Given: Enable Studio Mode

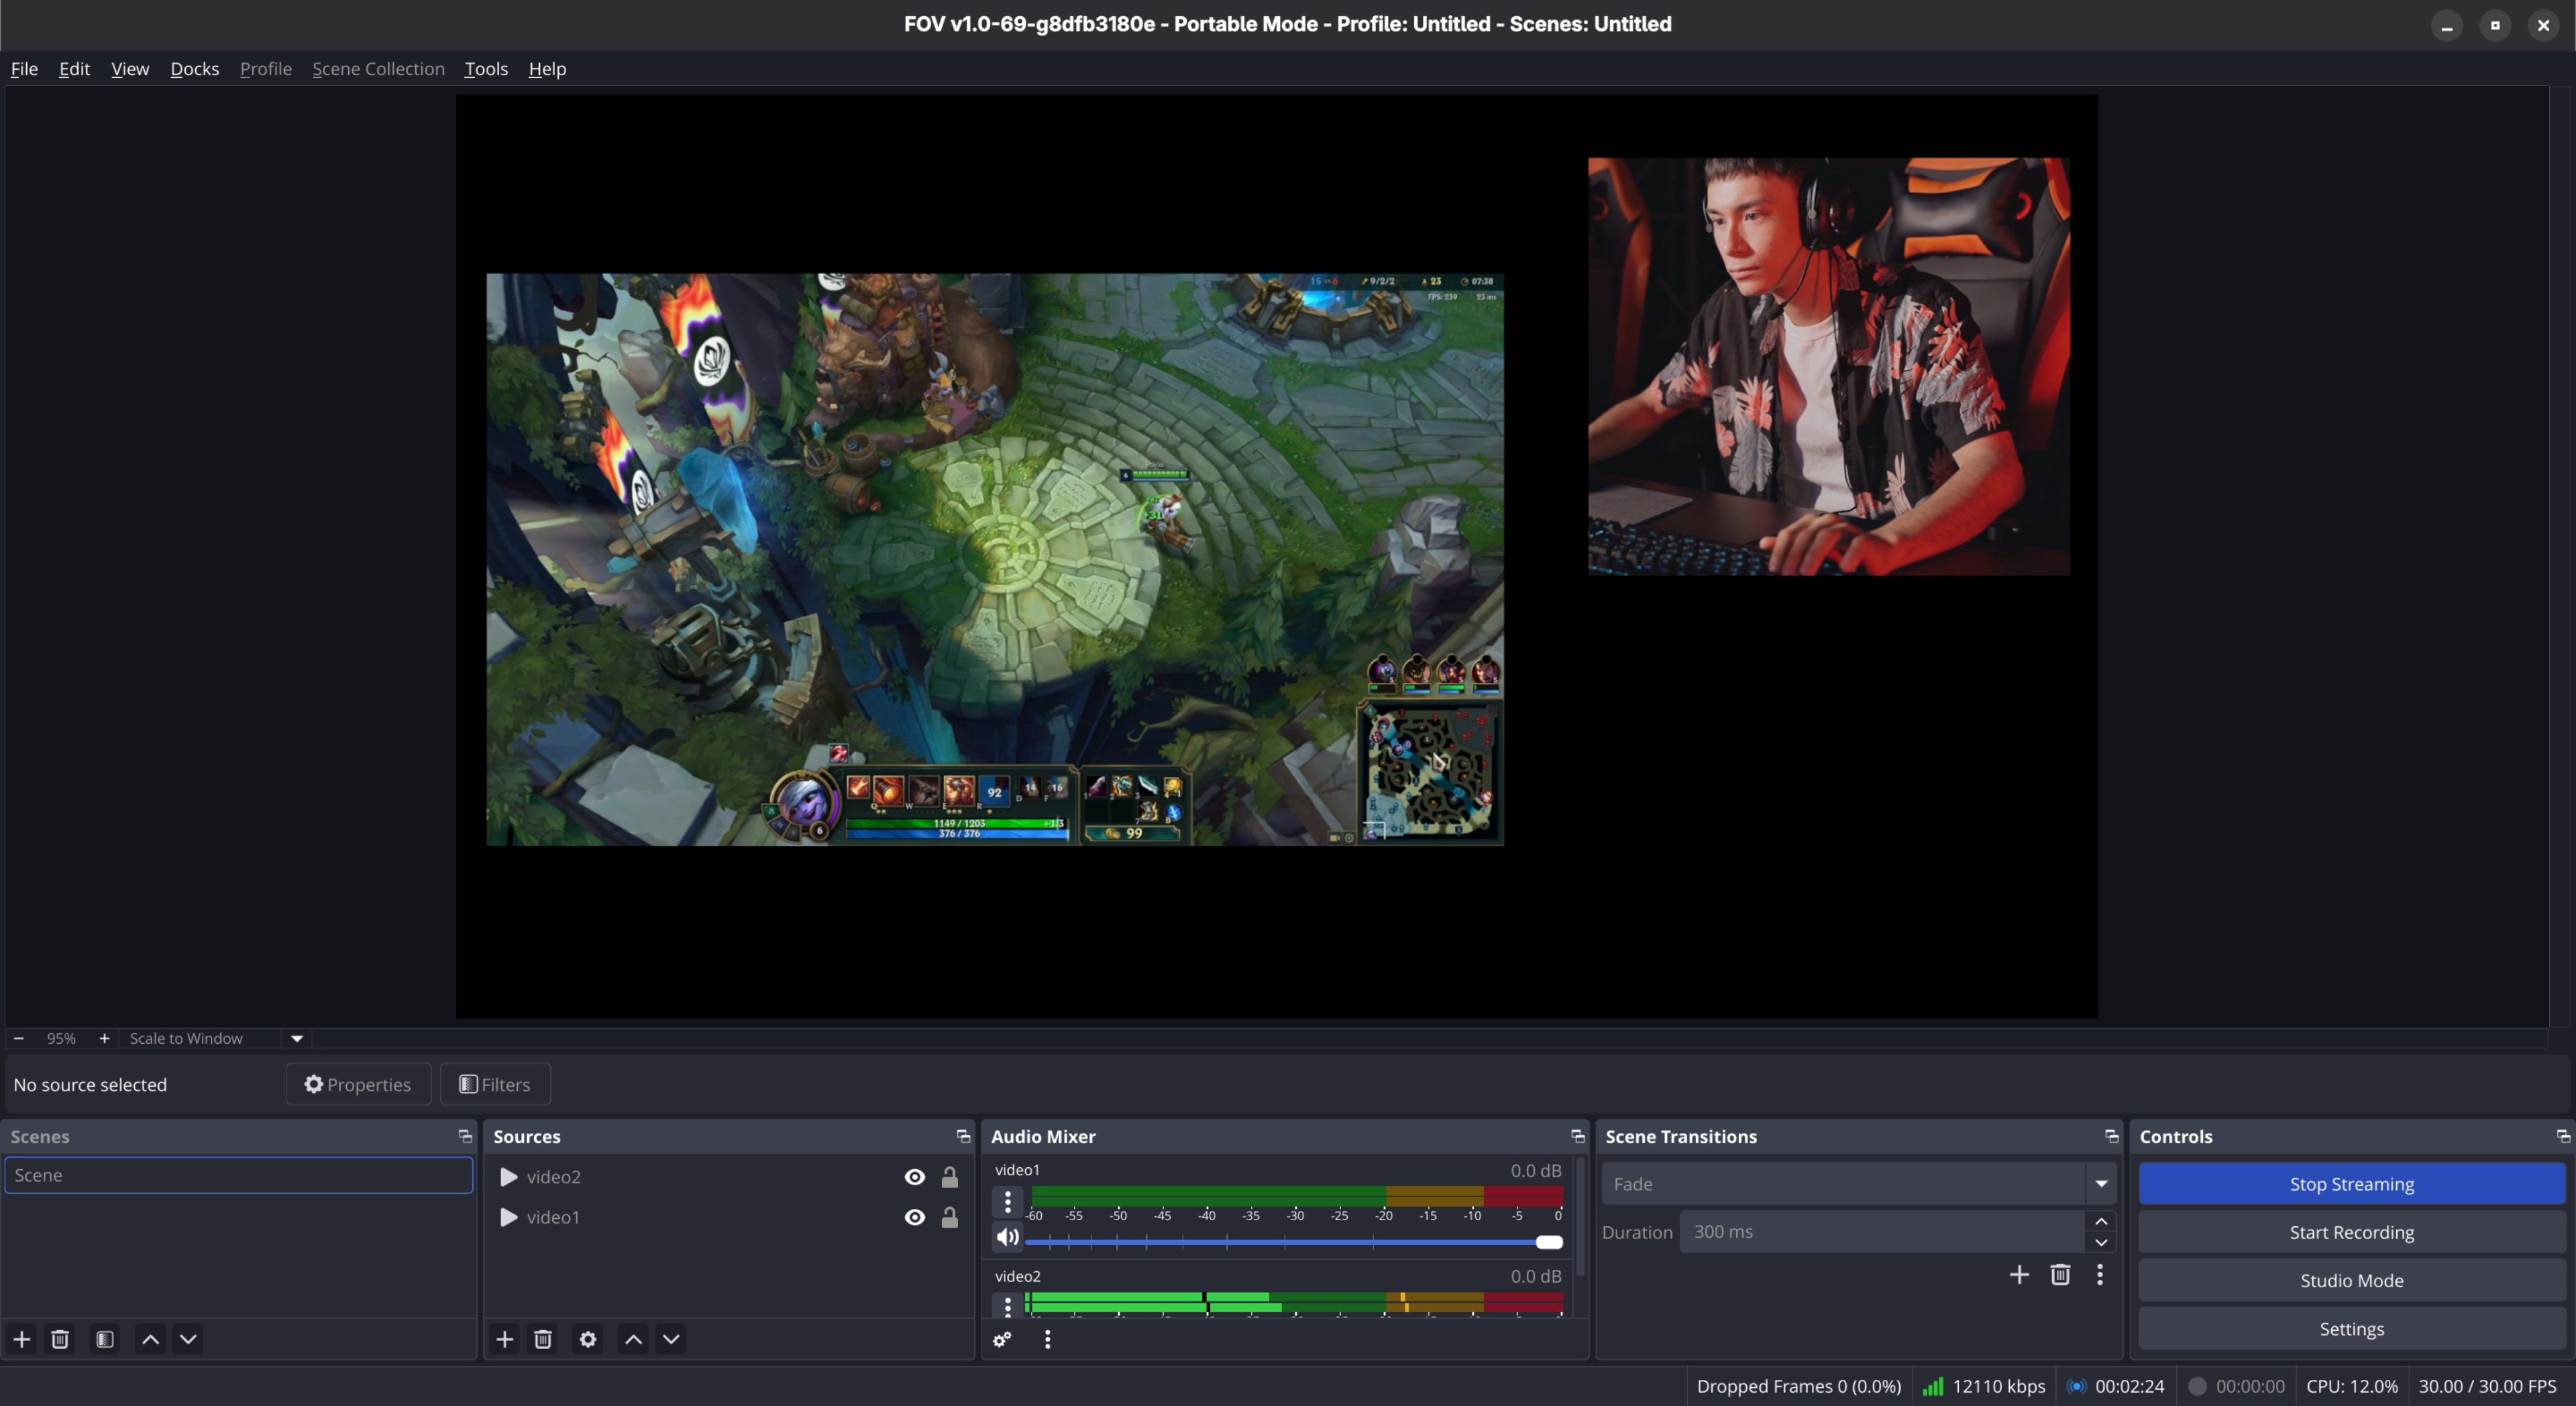Looking at the screenshot, I should pyautogui.click(x=2351, y=1280).
